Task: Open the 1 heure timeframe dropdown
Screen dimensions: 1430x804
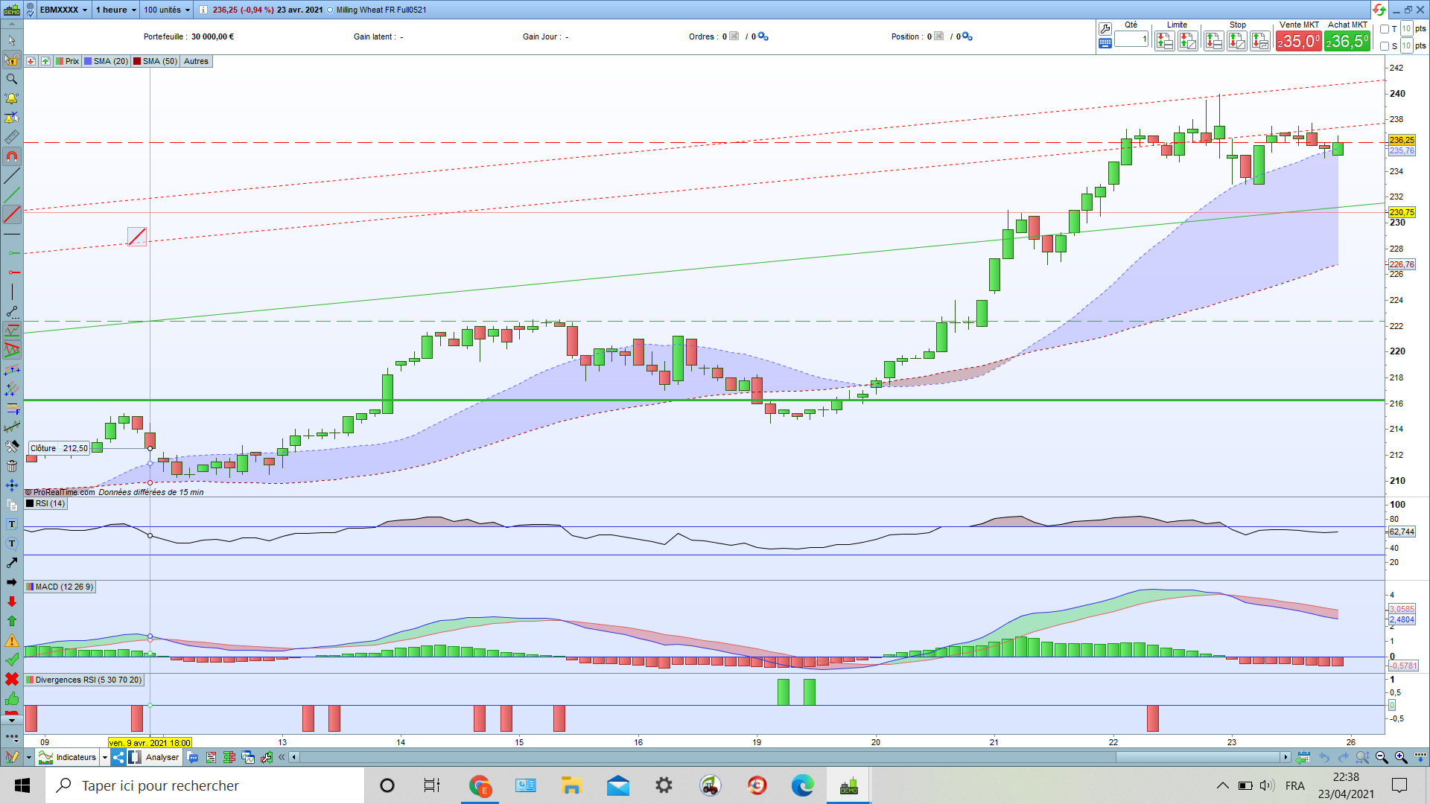Action: 116,10
